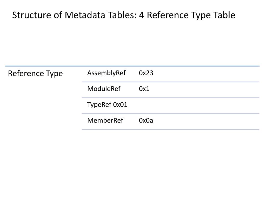Click the MemberRef entry

(x=105, y=120)
